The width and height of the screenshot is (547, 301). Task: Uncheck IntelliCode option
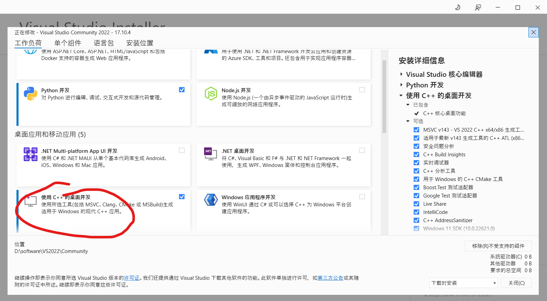[416, 212]
